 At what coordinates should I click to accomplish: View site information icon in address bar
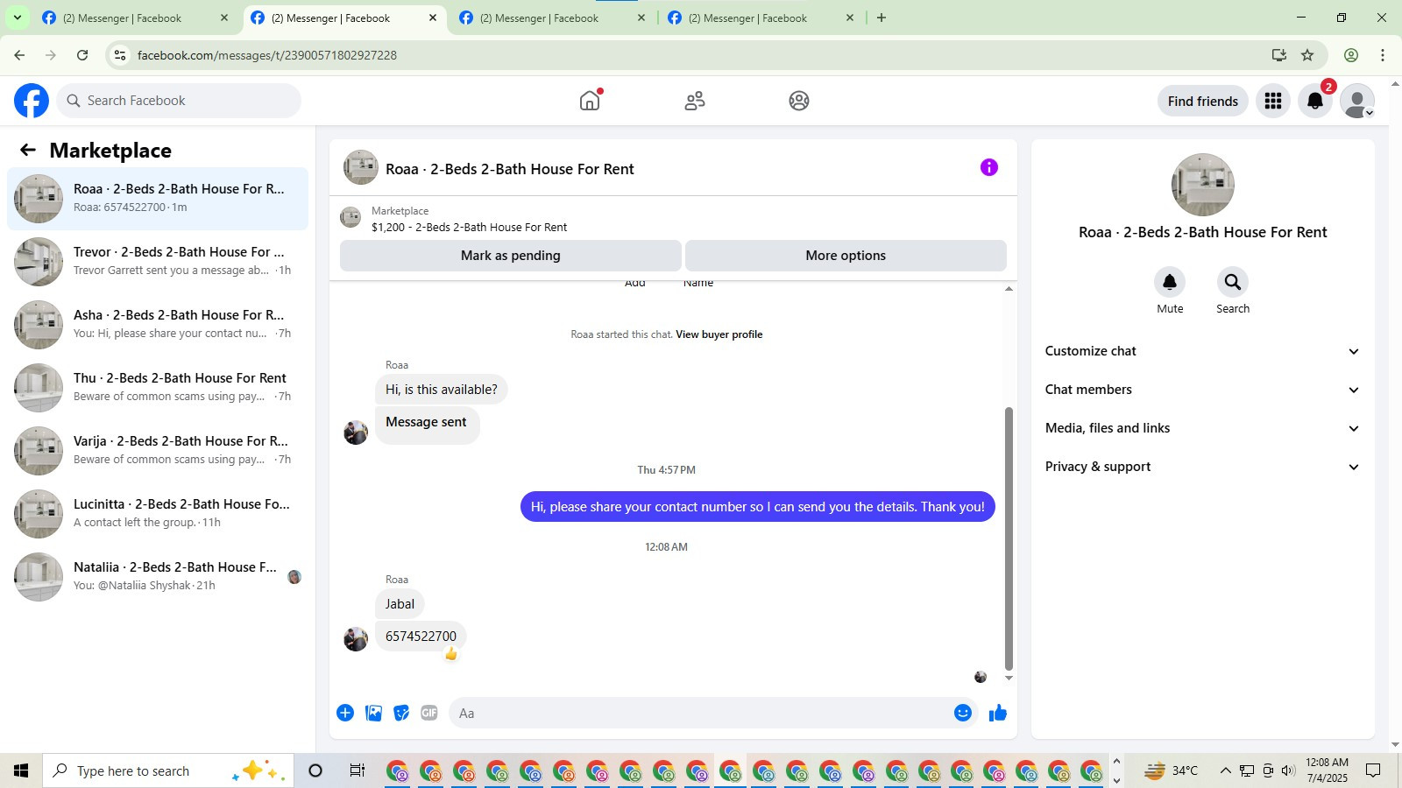[120, 55]
